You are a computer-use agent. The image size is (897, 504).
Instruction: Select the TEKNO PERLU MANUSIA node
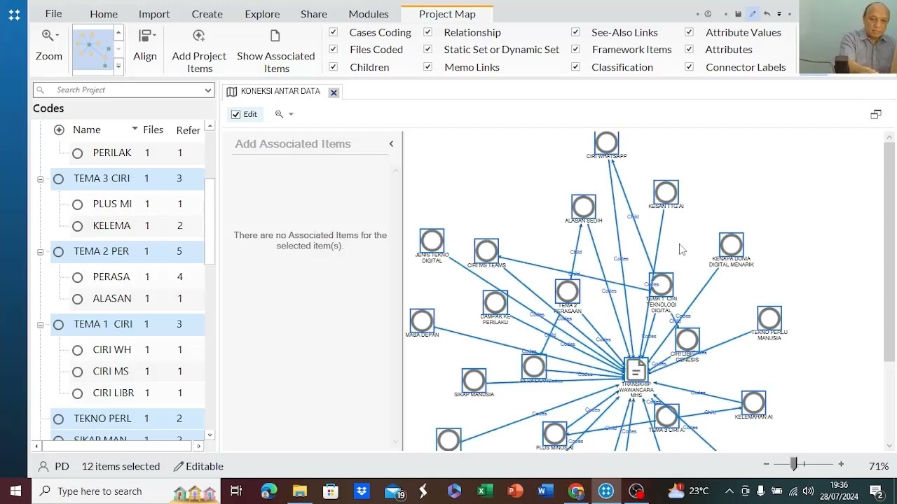coord(769,318)
